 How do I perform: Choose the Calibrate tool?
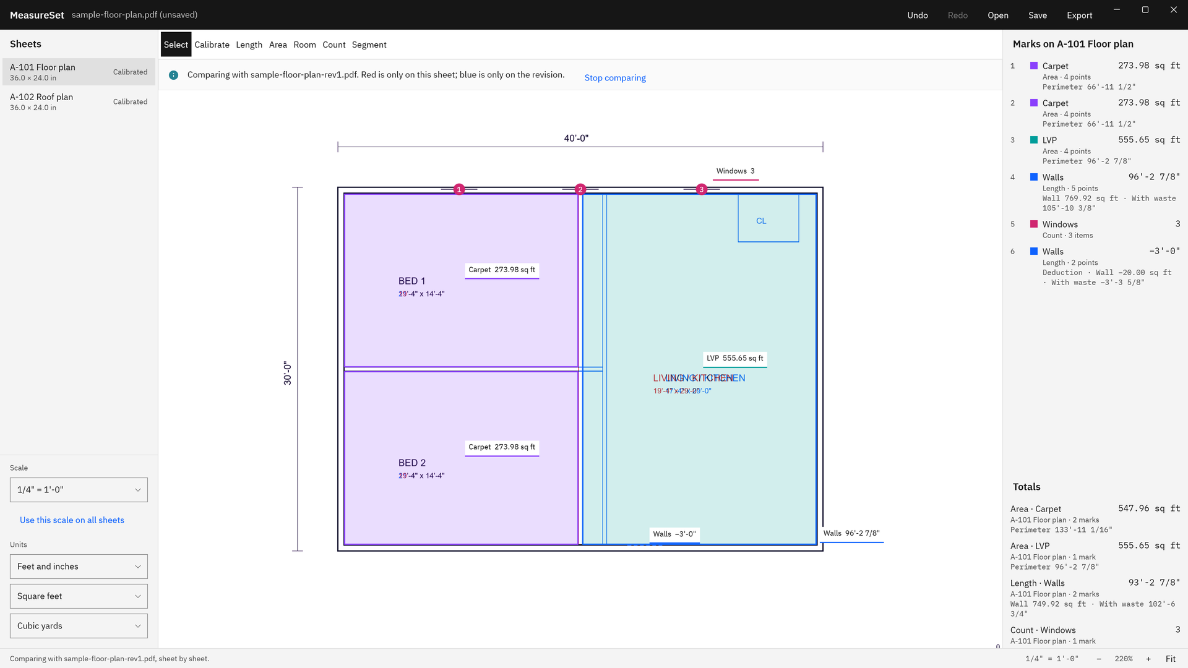click(212, 45)
